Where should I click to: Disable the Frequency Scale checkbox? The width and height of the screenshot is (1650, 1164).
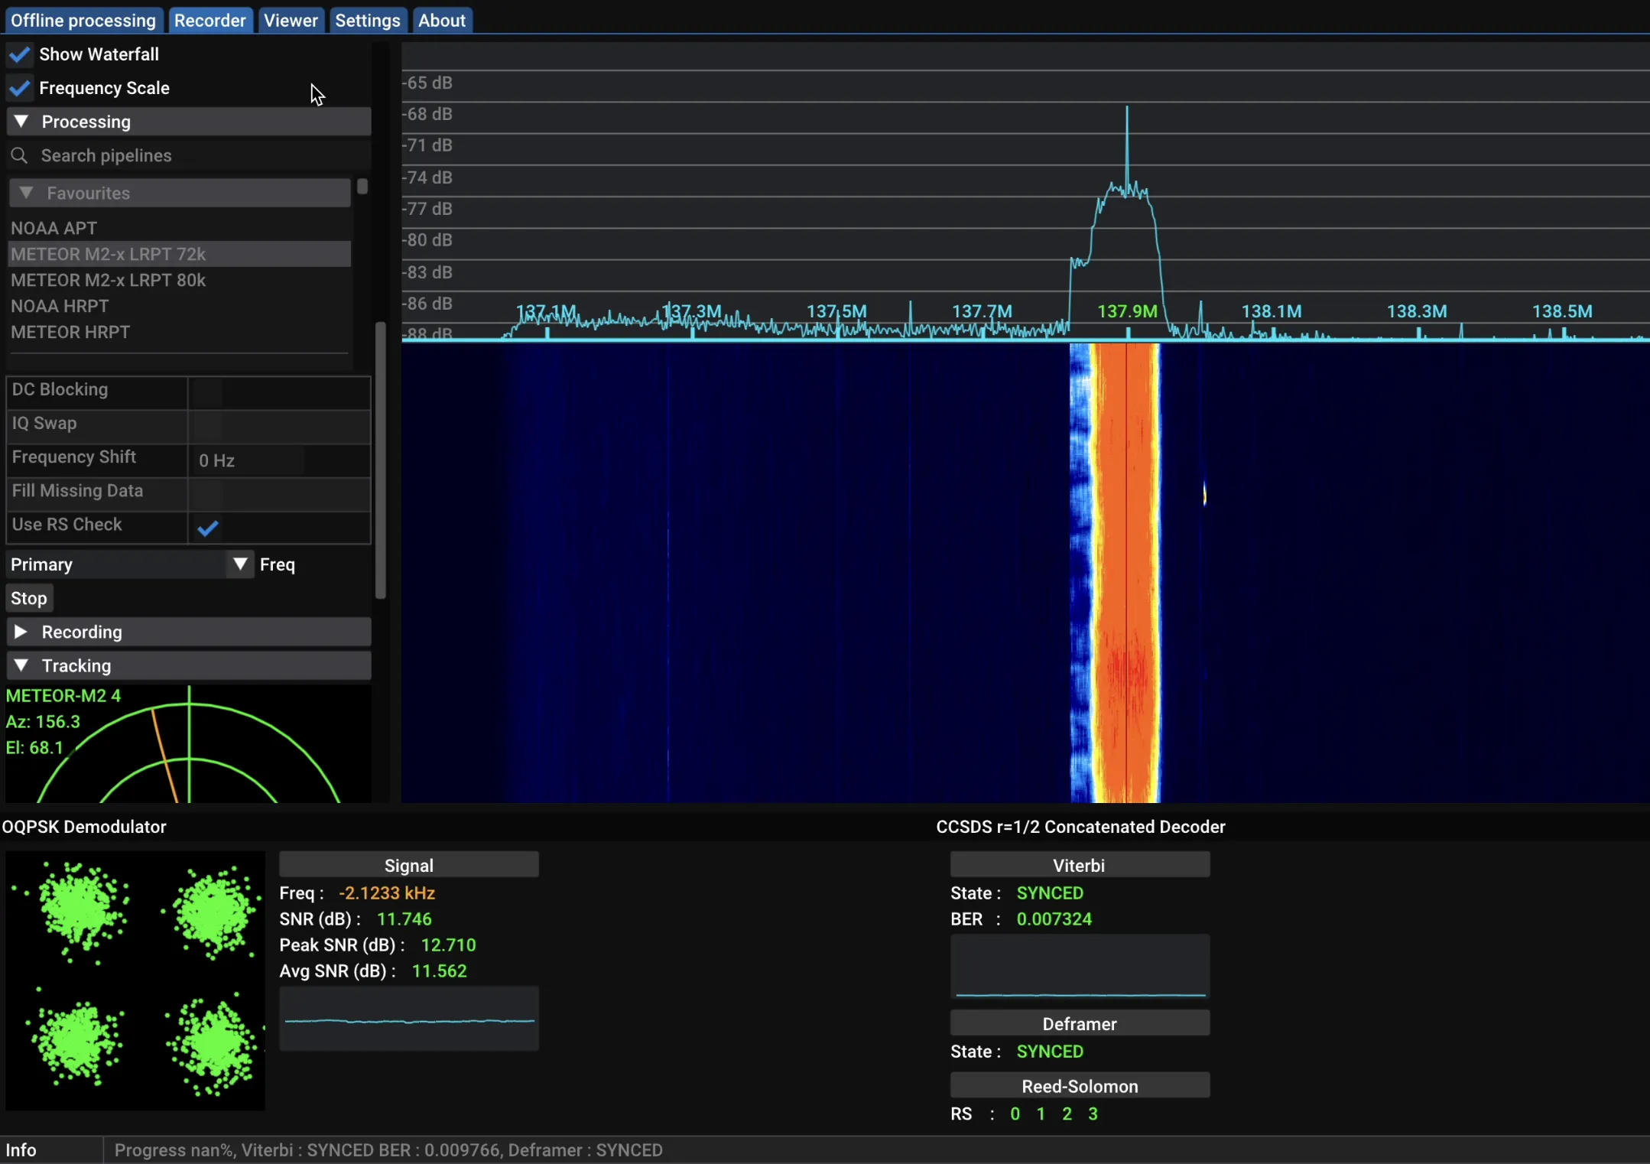(20, 88)
